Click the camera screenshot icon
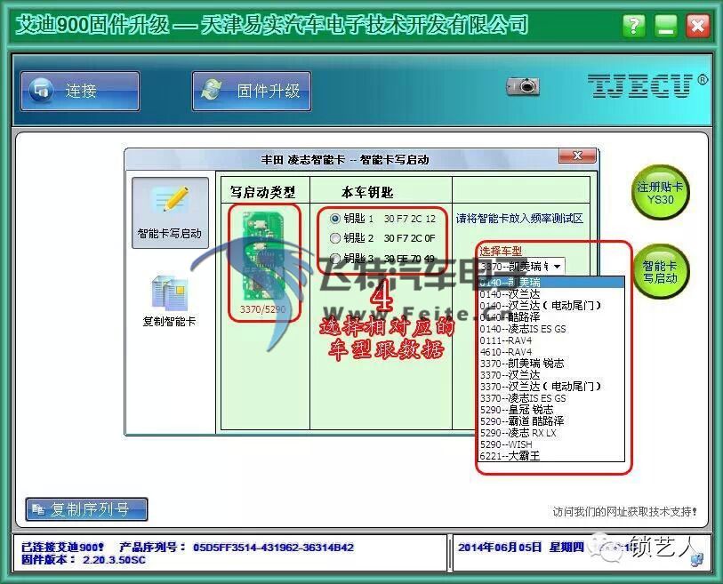The width and height of the screenshot is (723, 584). point(523,86)
